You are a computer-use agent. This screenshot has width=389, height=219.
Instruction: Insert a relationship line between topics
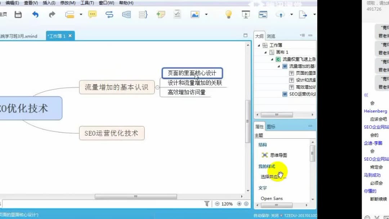(109, 15)
